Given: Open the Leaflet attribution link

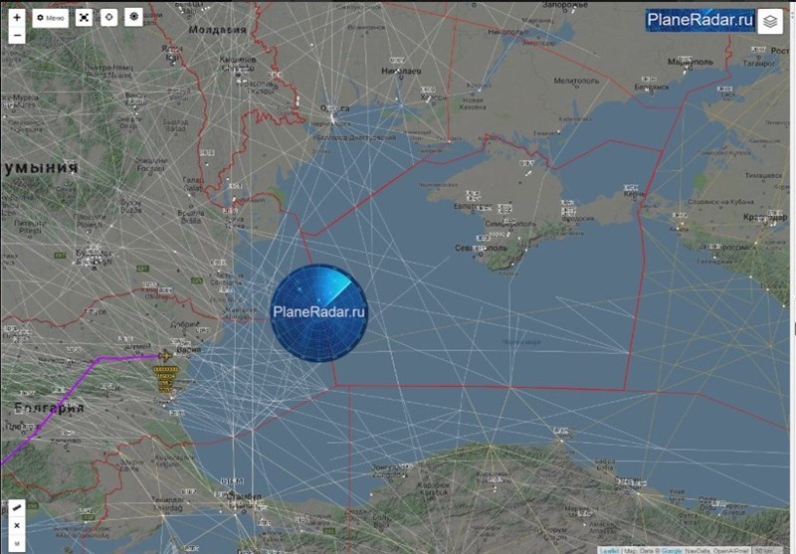Looking at the screenshot, I should (x=609, y=548).
